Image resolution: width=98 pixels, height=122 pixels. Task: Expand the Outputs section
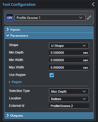(49, 116)
